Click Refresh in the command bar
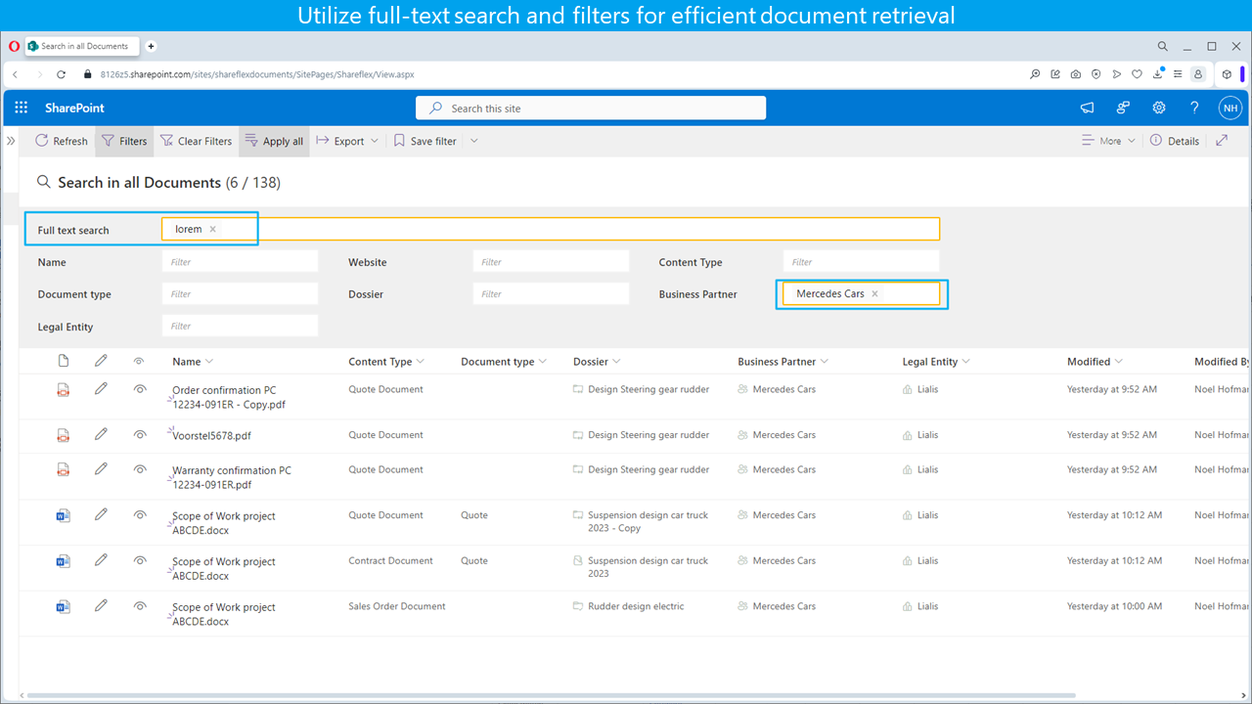Viewport: 1252px width, 704px height. [62, 141]
